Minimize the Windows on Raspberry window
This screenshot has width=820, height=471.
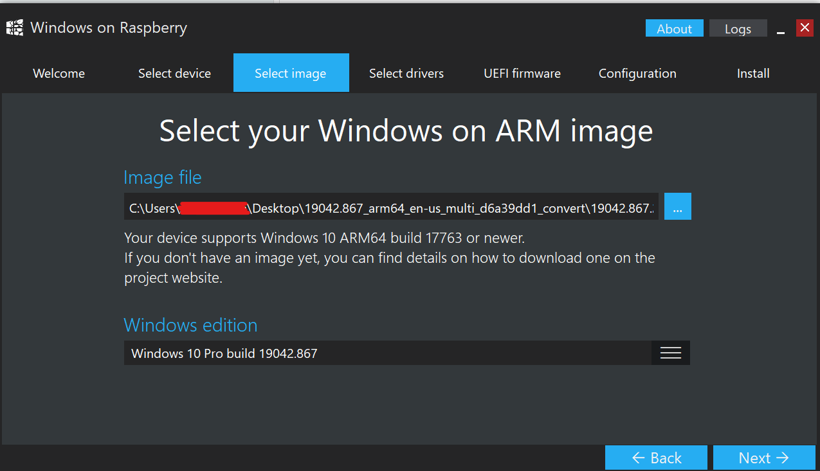pyautogui.click(x=781, y=28)
